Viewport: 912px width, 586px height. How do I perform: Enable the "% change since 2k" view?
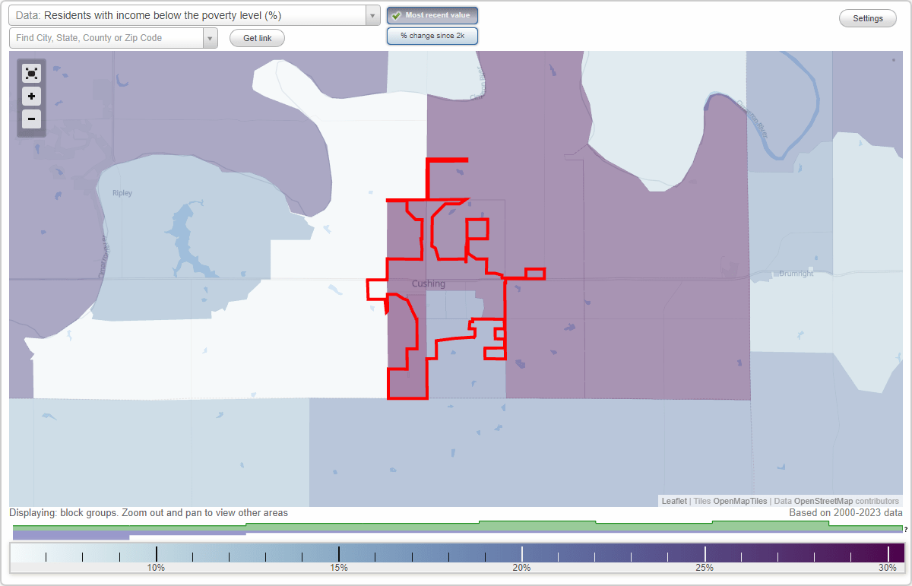click(x=432, y=36)
